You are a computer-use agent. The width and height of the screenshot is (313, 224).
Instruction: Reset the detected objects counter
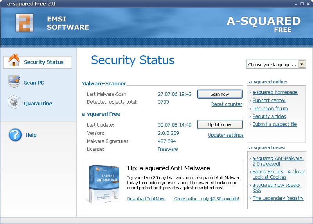tap(227, 104)
